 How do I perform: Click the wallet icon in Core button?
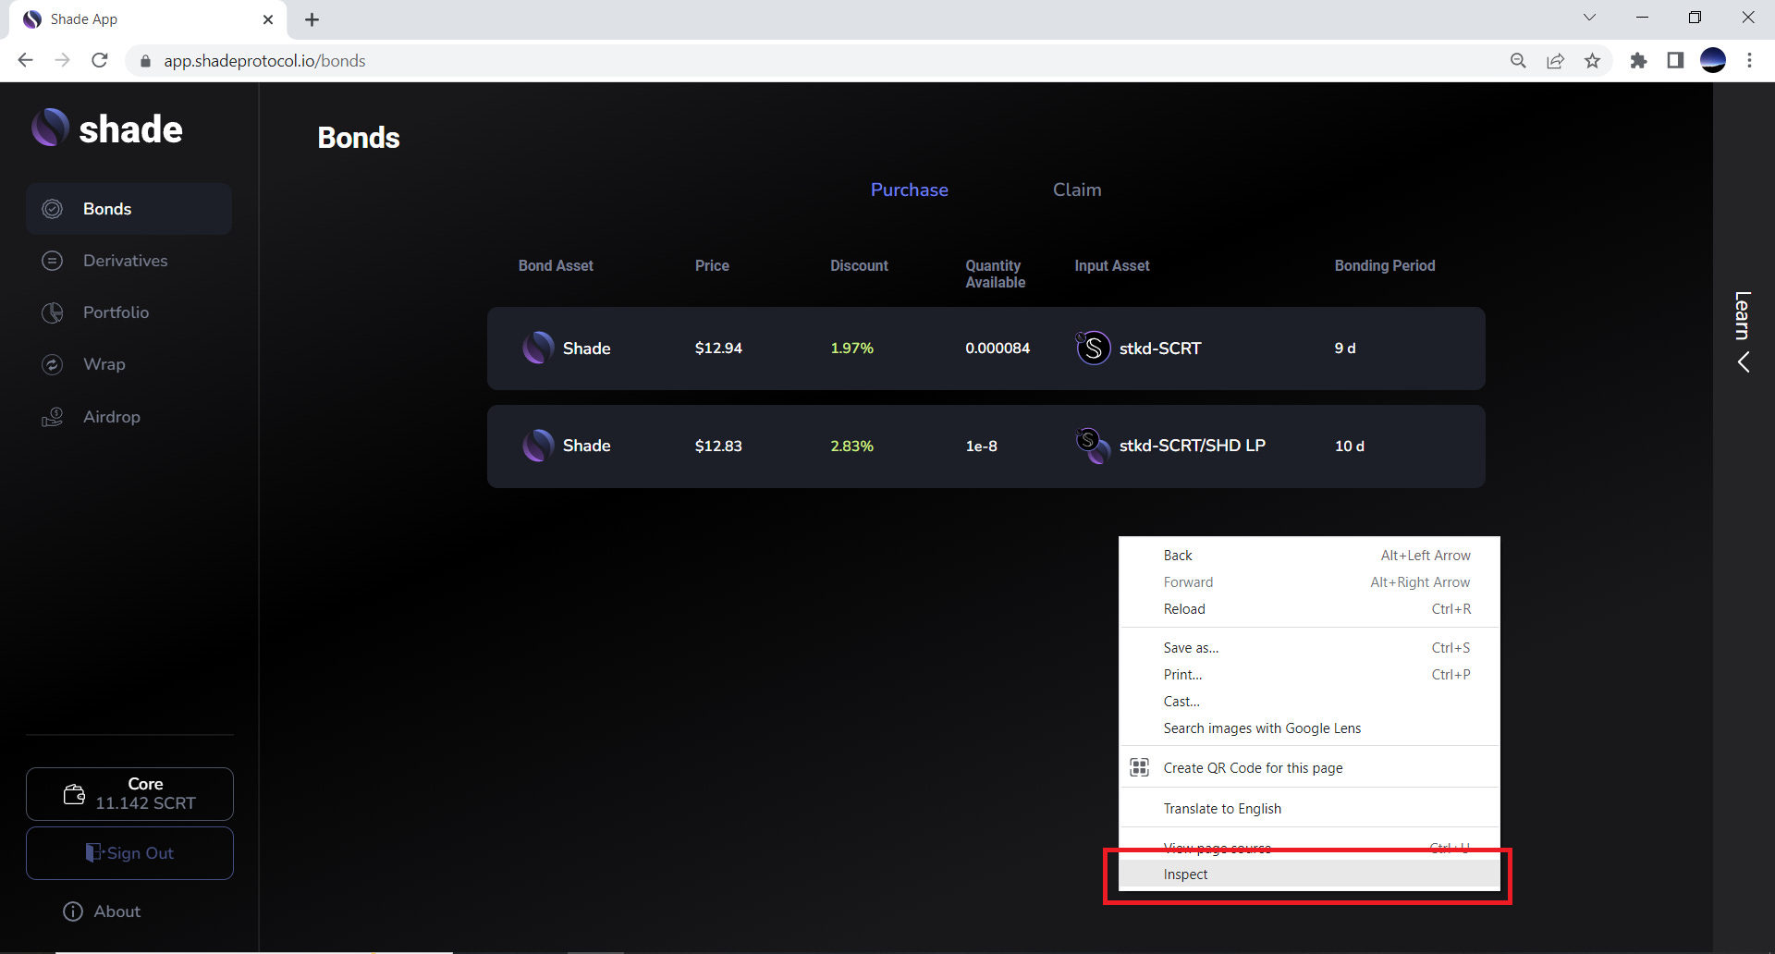(x=74, y=794)
